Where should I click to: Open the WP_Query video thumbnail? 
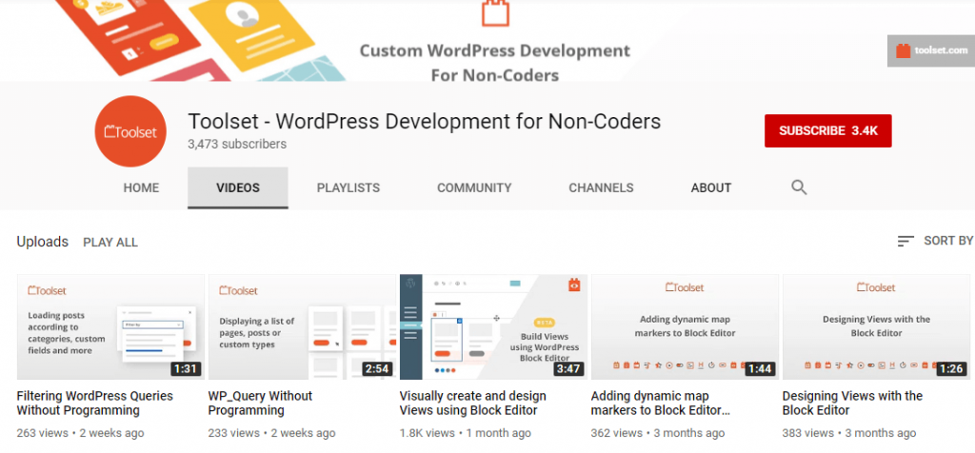tap(302, 326)
